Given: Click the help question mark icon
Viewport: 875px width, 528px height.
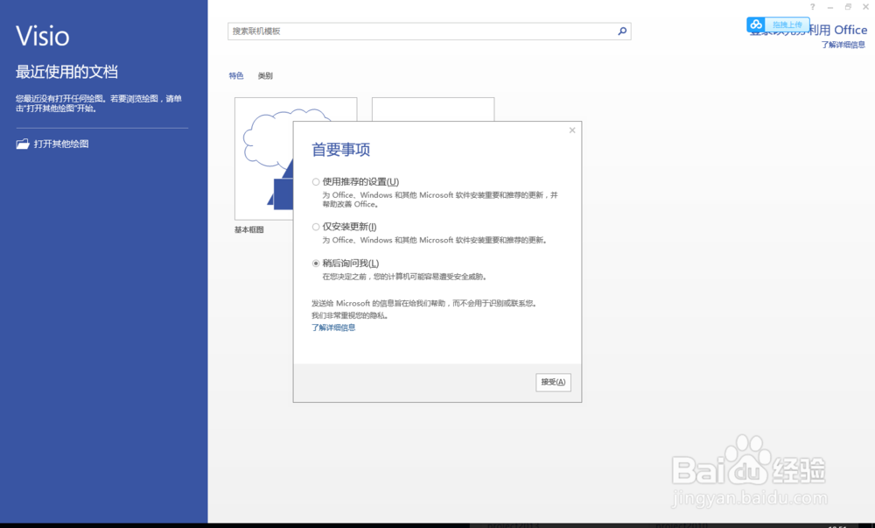Looking at the screenshot, I should 813,7.
